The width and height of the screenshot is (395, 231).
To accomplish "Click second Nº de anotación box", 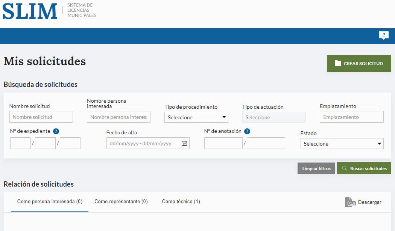I will pyautogui.click(x=266, y=143).
